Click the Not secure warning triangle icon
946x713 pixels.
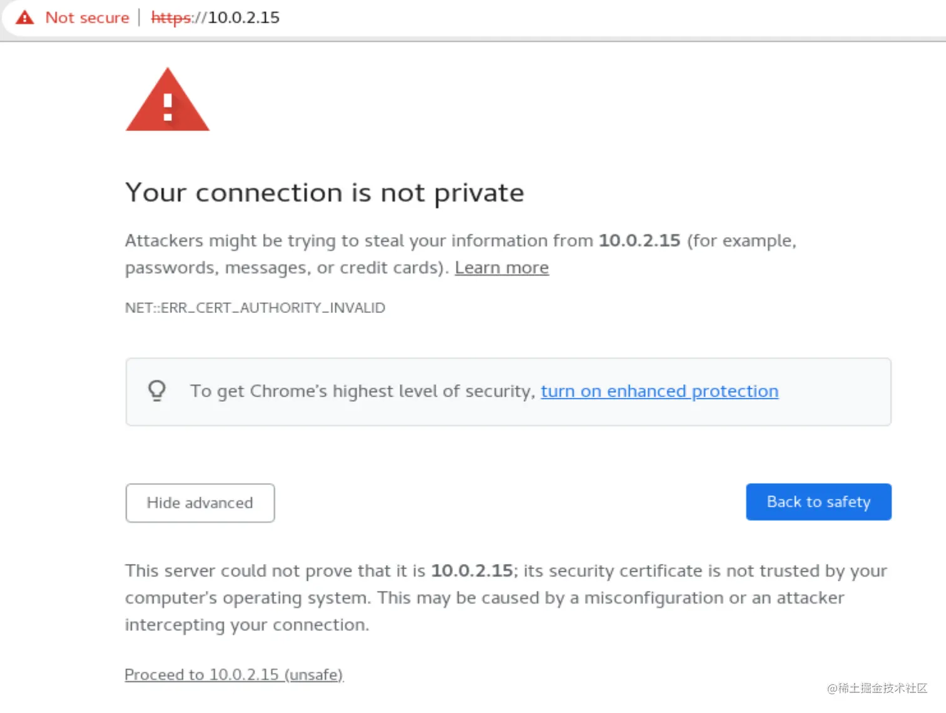click(x=25, y=18)
